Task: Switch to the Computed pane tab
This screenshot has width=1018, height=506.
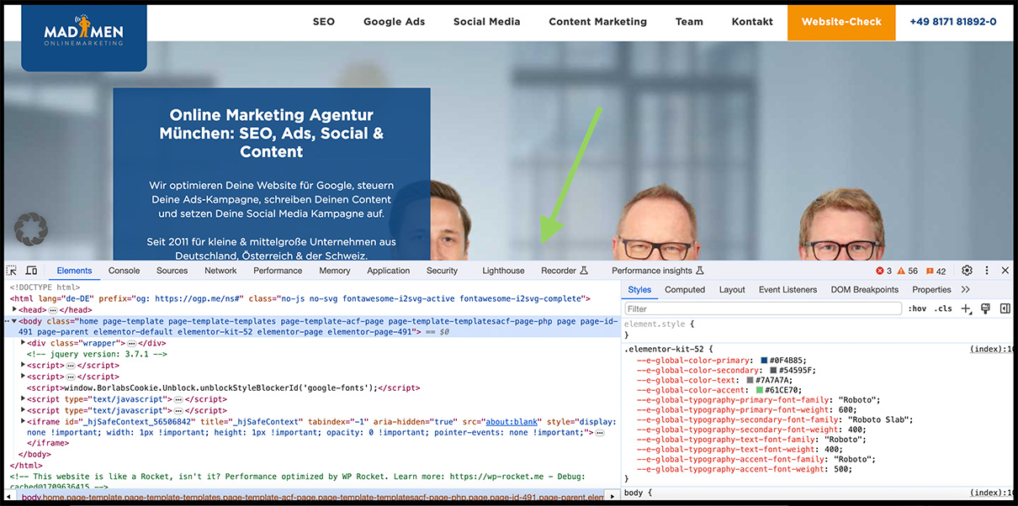Action: click(685, 289)
